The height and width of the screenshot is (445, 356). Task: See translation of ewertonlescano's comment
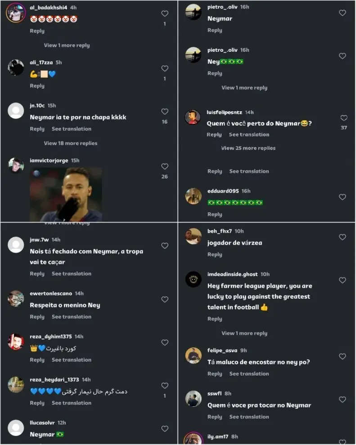click(72, 317)
